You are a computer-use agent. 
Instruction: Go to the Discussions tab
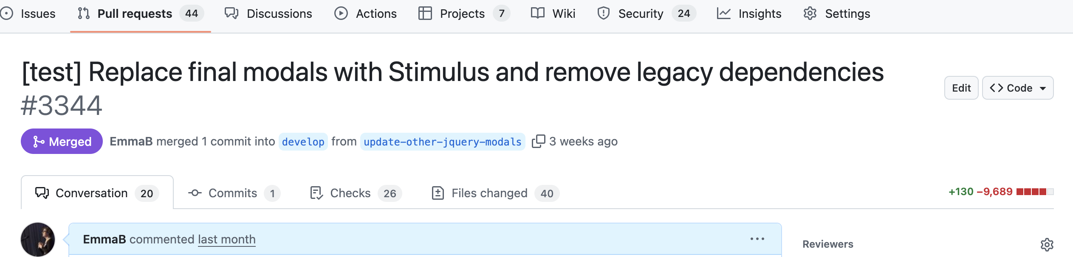click(268, 14)
